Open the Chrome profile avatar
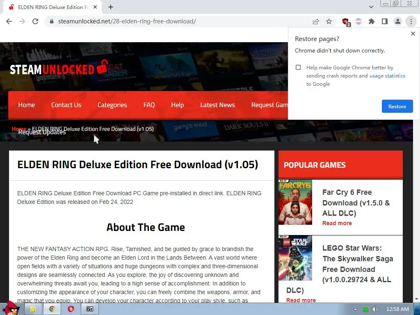The image size is (420, 315). (x=398, y=21)
